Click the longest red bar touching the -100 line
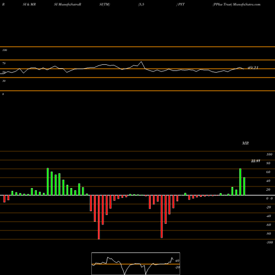 (99, 217)
